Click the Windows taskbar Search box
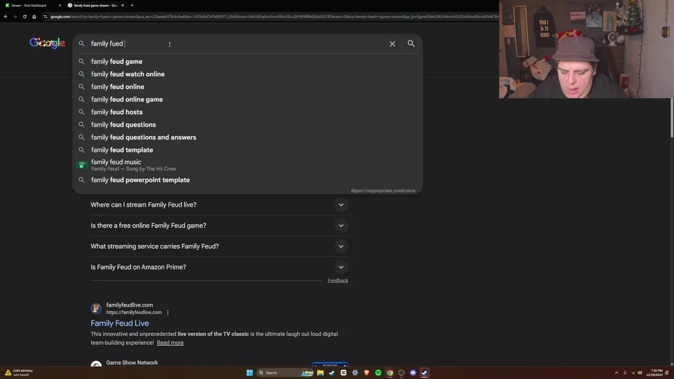The height and width of the screenshot is (379, 674). pos(284,373)
